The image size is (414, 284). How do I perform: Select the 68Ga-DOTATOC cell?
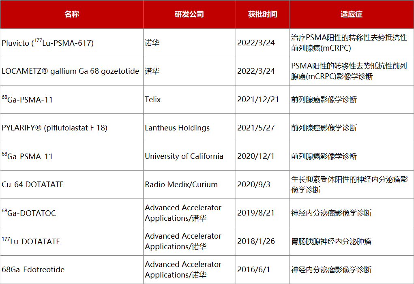pyautogui.click(x=71, y=213)
